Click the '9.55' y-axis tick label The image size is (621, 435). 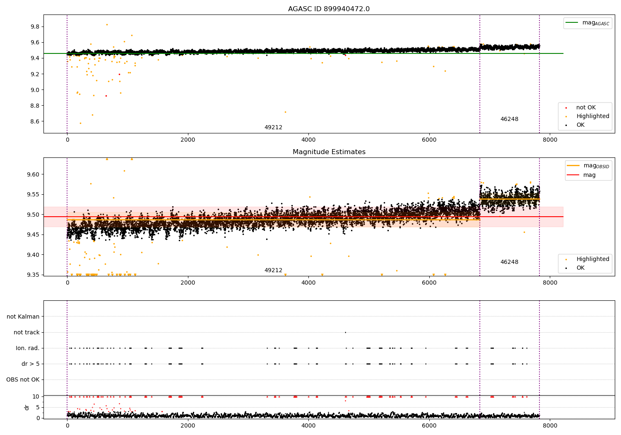[x=34, y=195]
